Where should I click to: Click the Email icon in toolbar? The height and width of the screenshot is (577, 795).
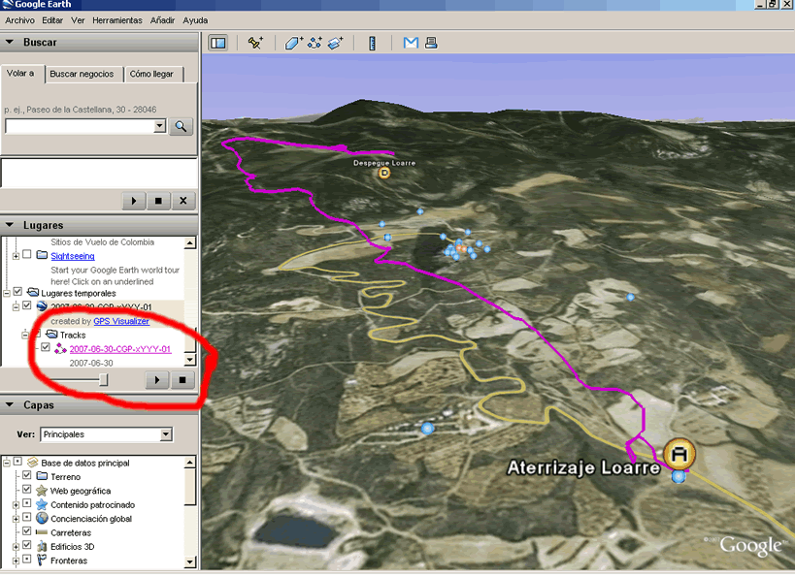(x=411, y=43)
